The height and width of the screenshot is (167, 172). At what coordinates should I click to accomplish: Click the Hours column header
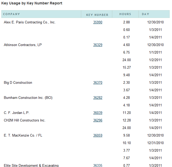(x=125, y=14)
